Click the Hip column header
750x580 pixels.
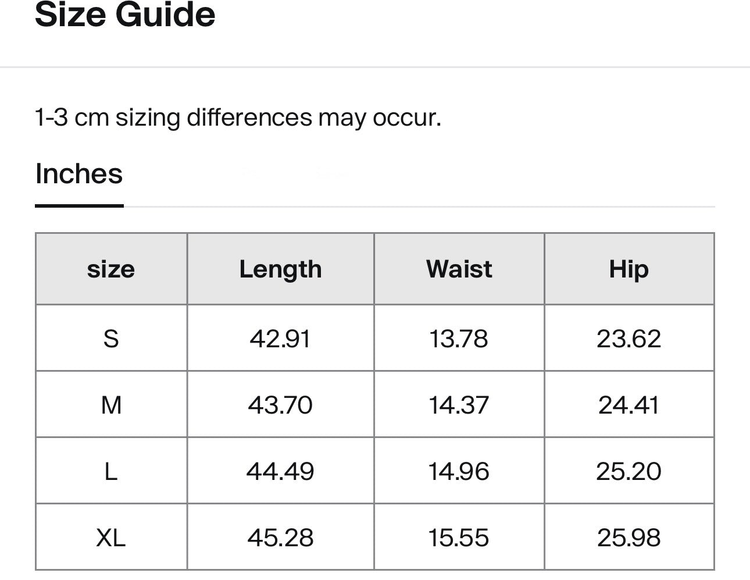(x=629, y=269)
